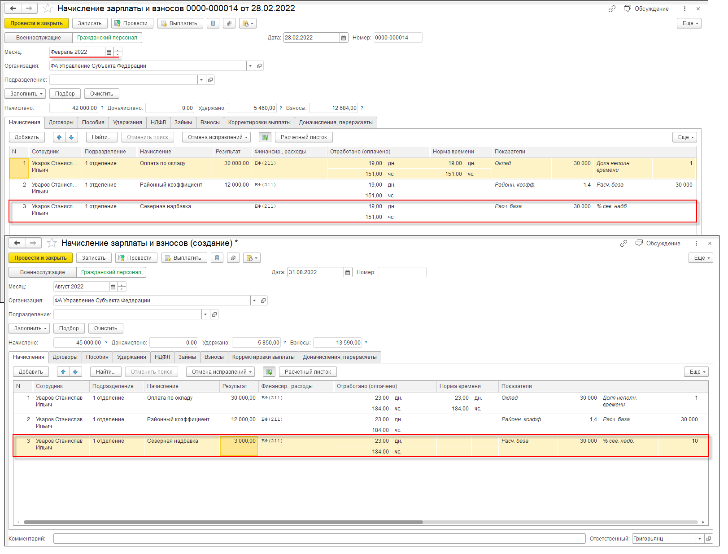Show details table icon in bottom window
Image resolution: width=728 pixels, height=554 pixels.
(269, 372)
